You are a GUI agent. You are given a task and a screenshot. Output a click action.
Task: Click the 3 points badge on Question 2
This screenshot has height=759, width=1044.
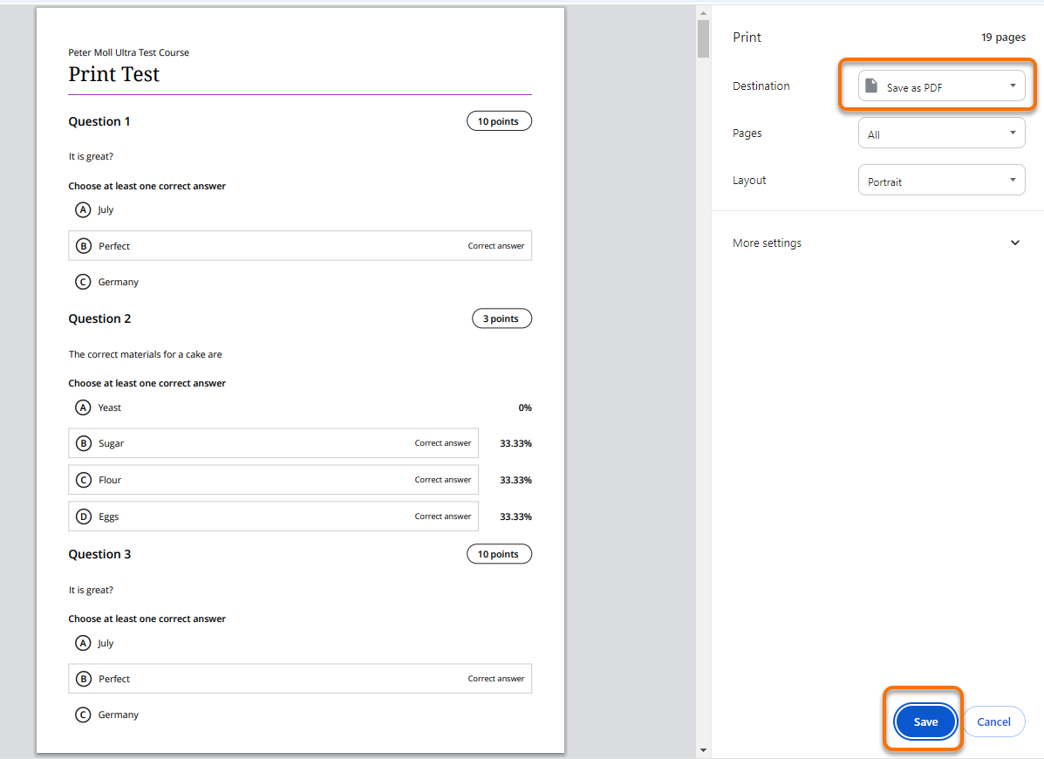(502, 318)
